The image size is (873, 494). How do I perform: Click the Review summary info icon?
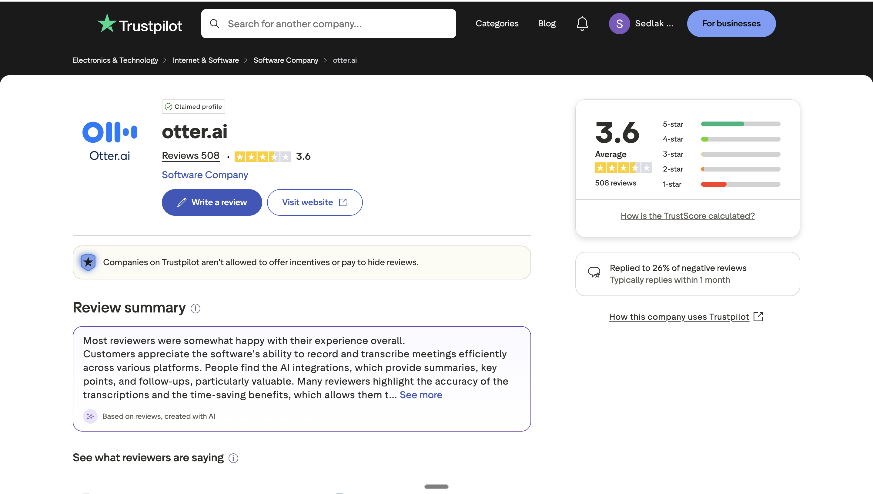(x=196, y=309)
